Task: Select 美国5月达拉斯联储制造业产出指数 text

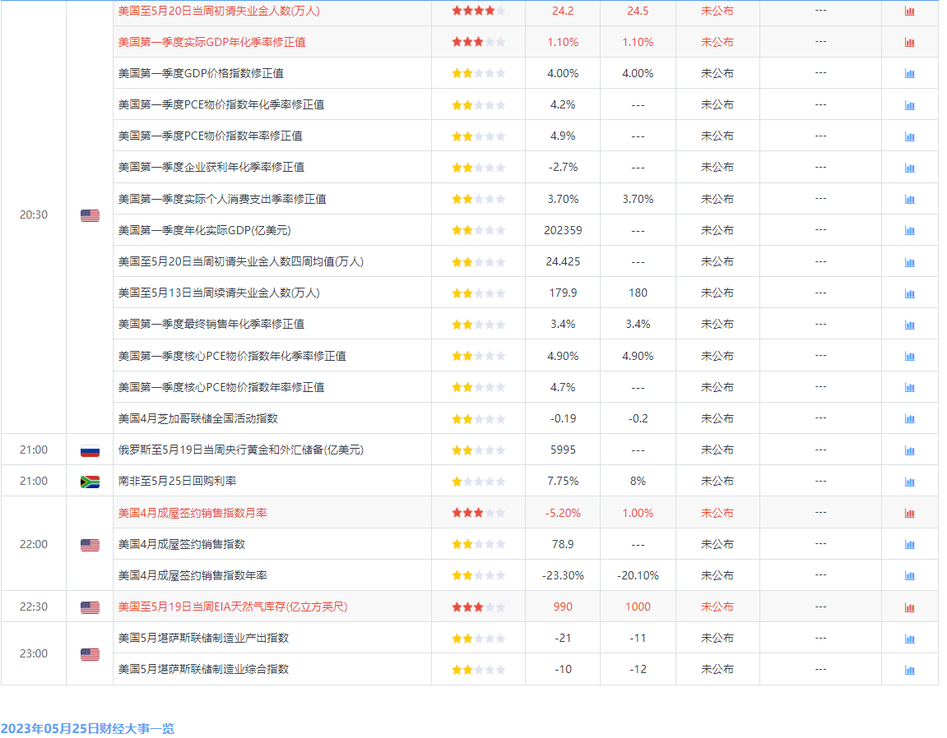Action: [x=203, y=638]
